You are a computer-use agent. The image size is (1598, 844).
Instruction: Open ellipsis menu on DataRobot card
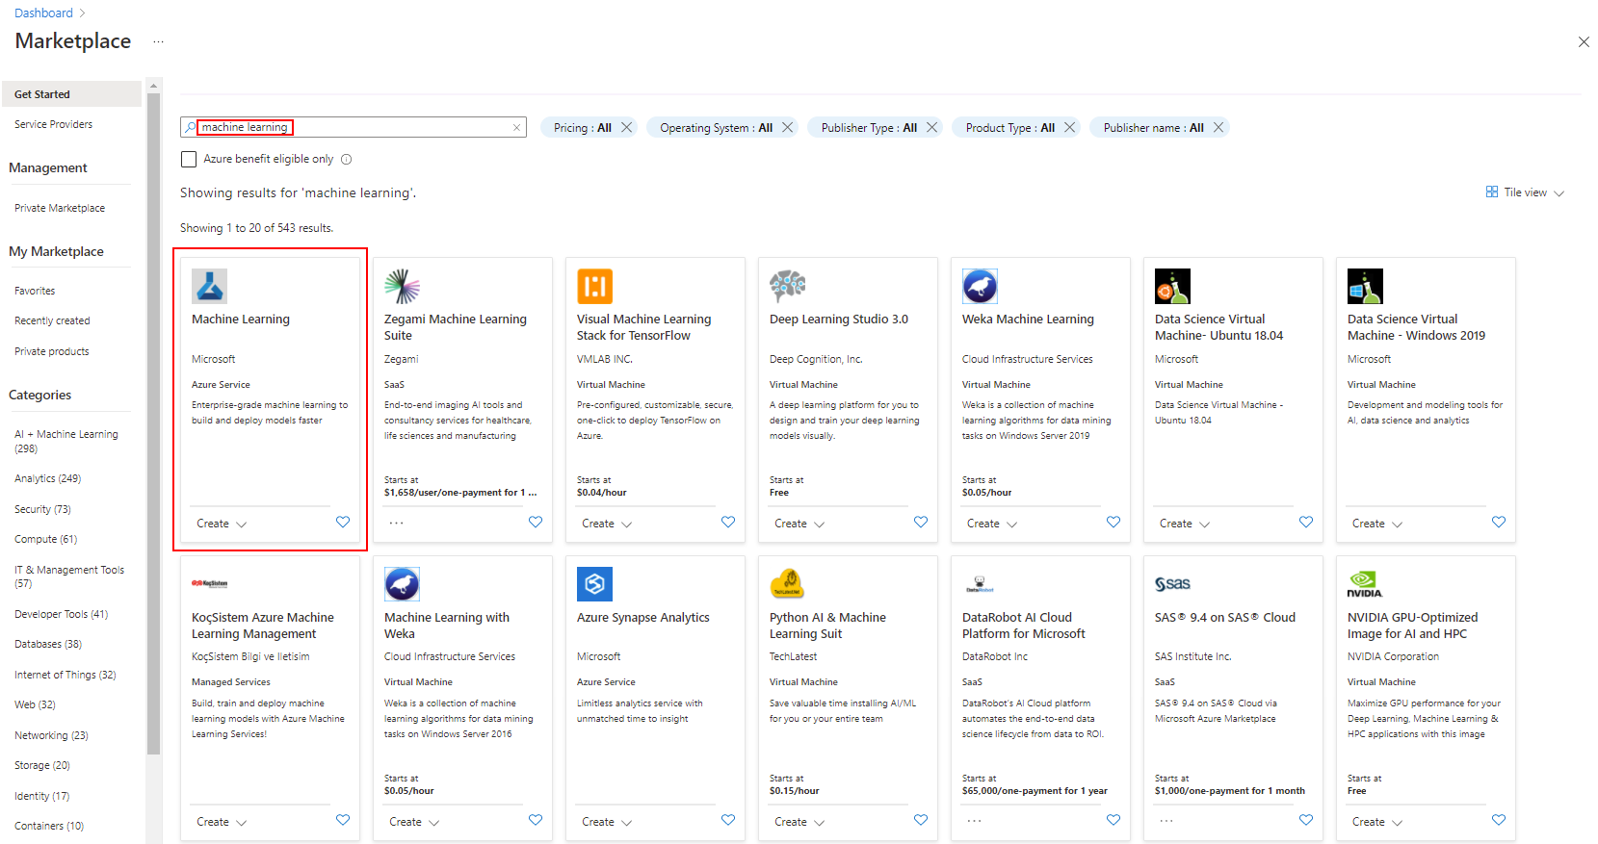pos(975,821)
